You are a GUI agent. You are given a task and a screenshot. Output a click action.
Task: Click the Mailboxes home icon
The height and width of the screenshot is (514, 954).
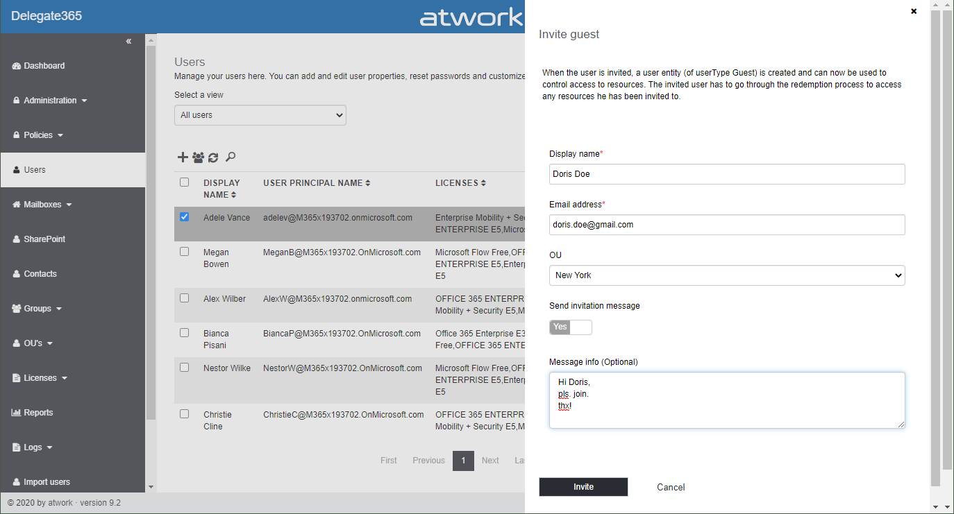[17, 205]
